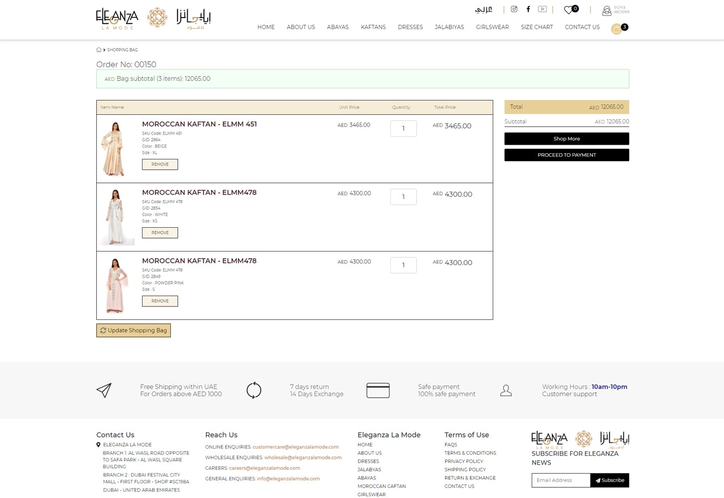This screenshot has height=498, width=724.
Task: Open CONTACT US in top navigation
Action: tap(582, 27)
